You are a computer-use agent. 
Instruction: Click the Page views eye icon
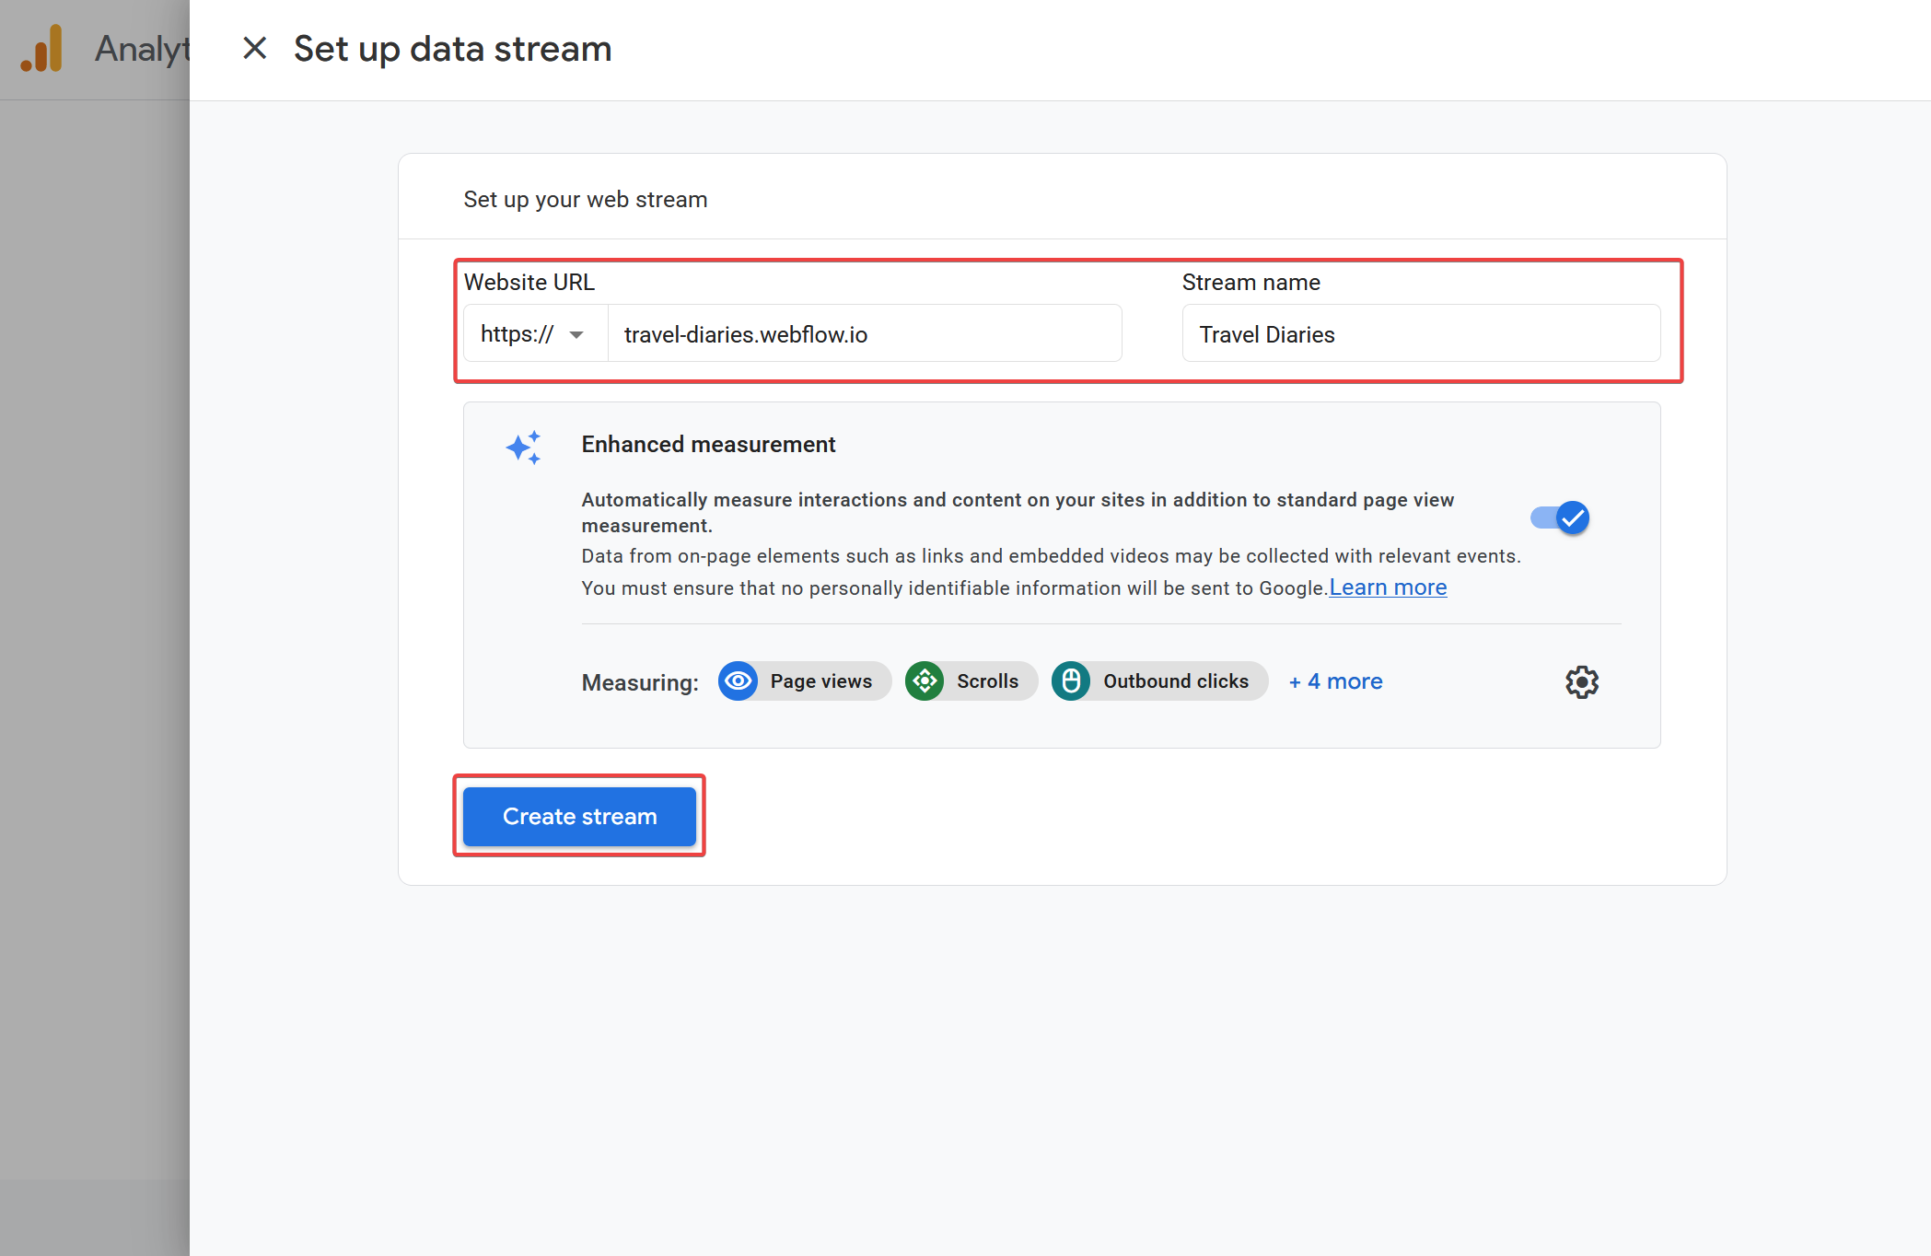click(x=738, y=681)
